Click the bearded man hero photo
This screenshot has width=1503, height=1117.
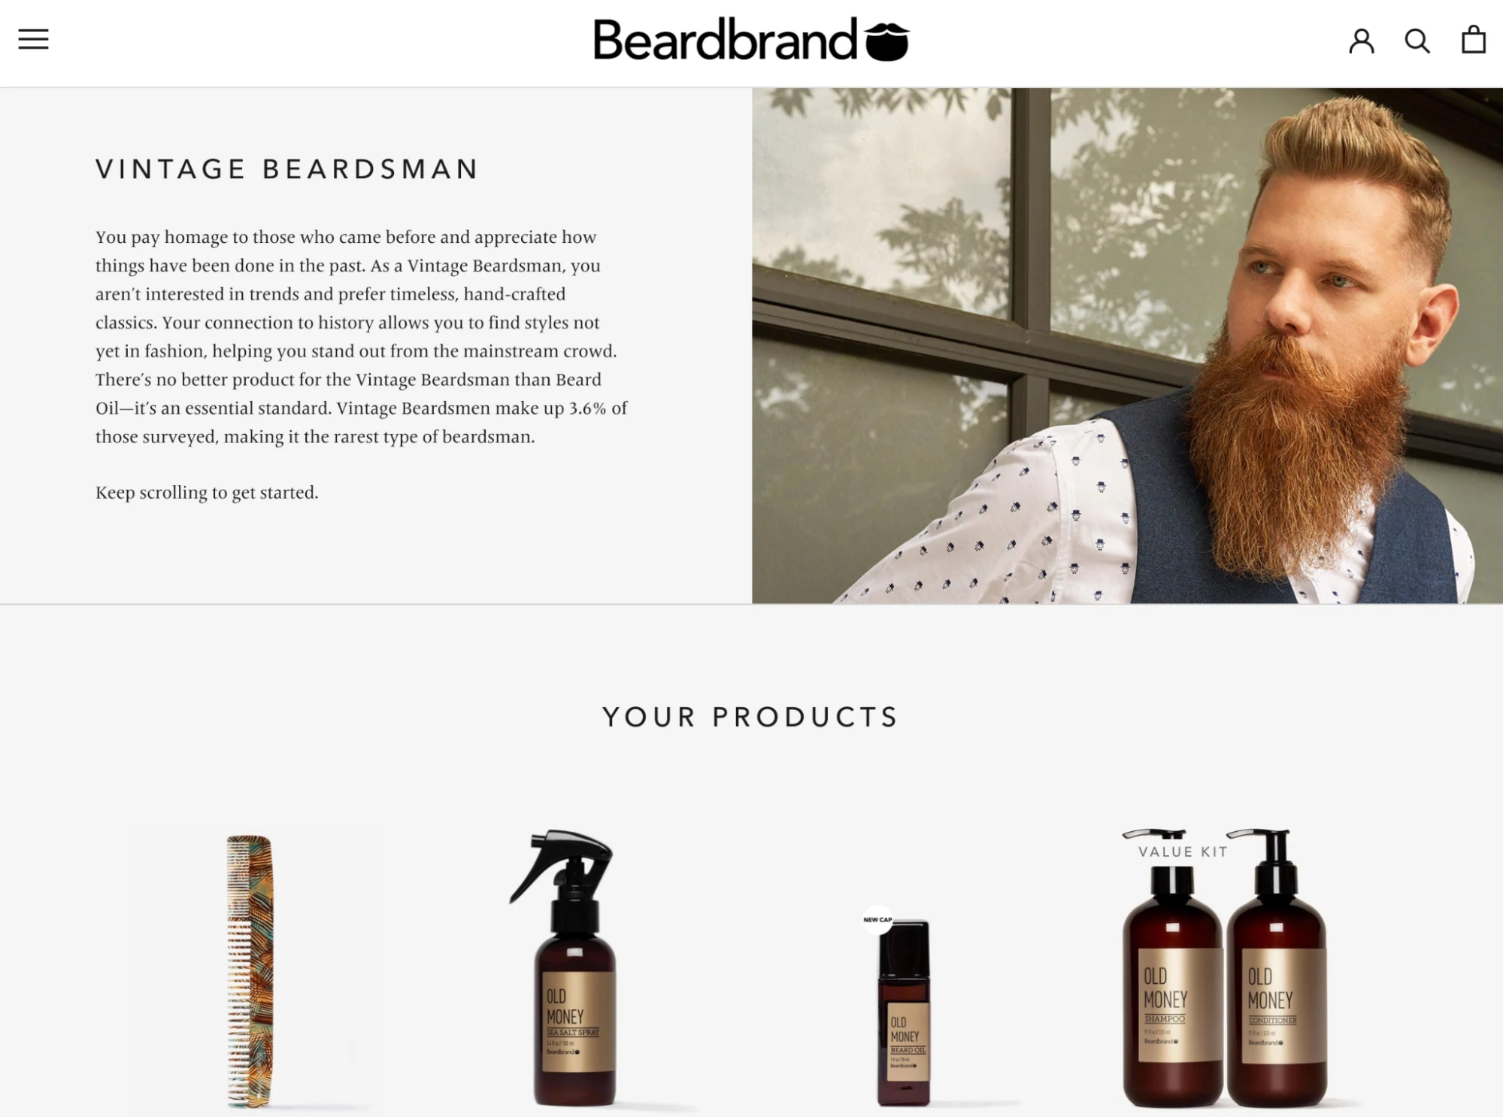tap(1127, 345)
